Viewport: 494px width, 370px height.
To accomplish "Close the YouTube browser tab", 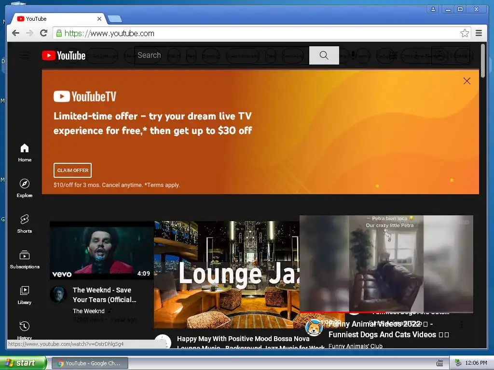I will 99,19.
